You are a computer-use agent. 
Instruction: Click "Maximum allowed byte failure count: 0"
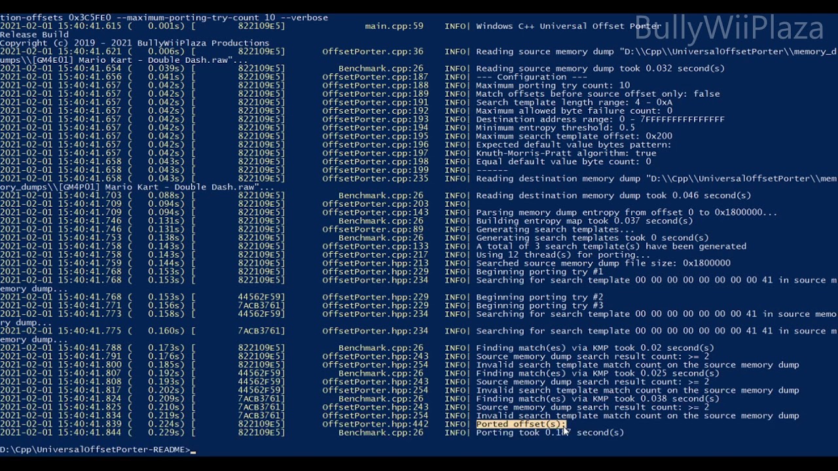pyautogui.click(x=574, y=111)
